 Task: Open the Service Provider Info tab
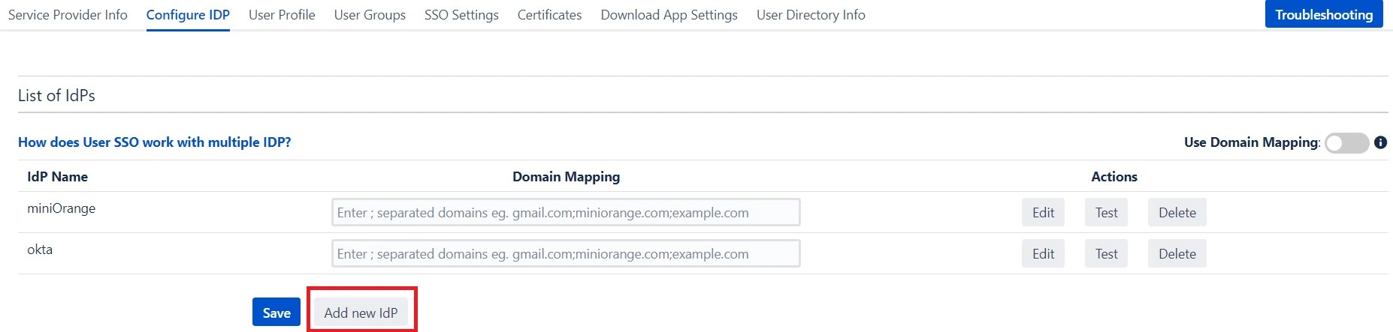coord(68,15)
